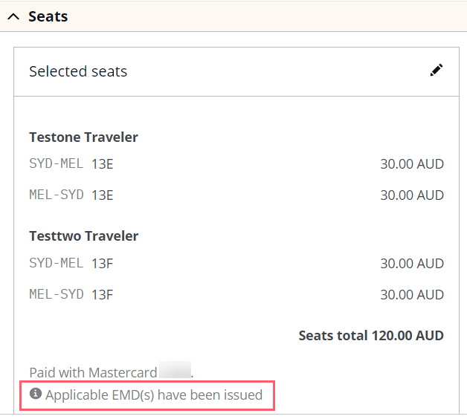
Task: Click the EMD info icon
Action: pos(36,394)
